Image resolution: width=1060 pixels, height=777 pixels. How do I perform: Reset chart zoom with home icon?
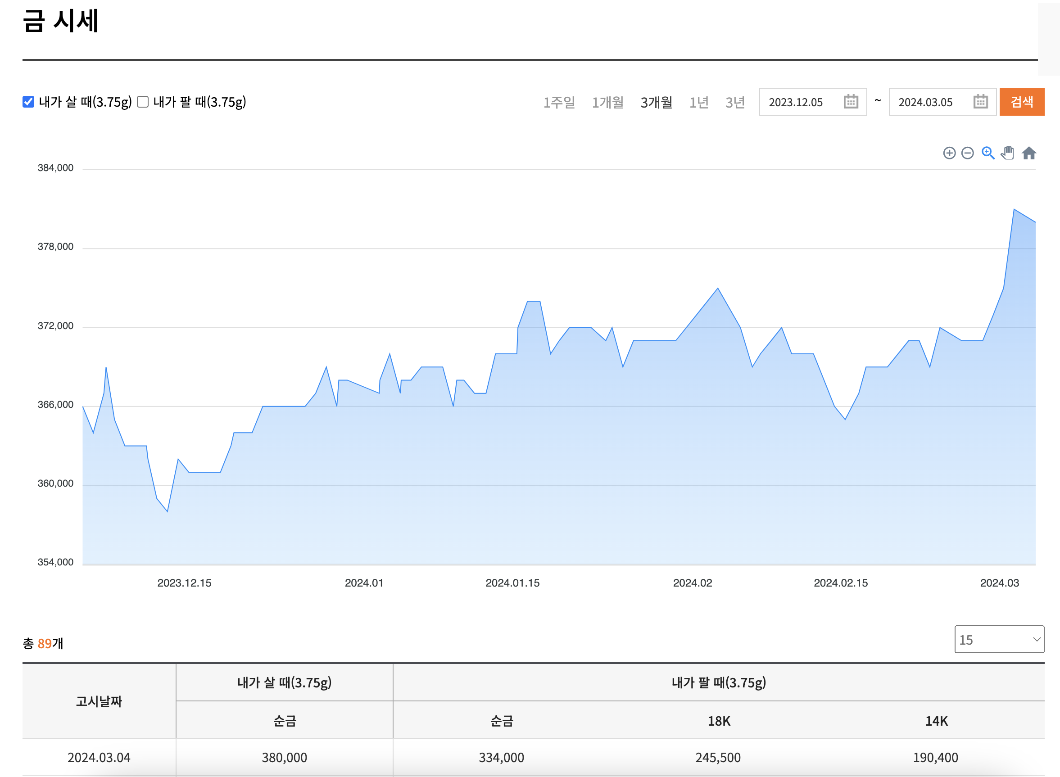(x=1028, y=153)
